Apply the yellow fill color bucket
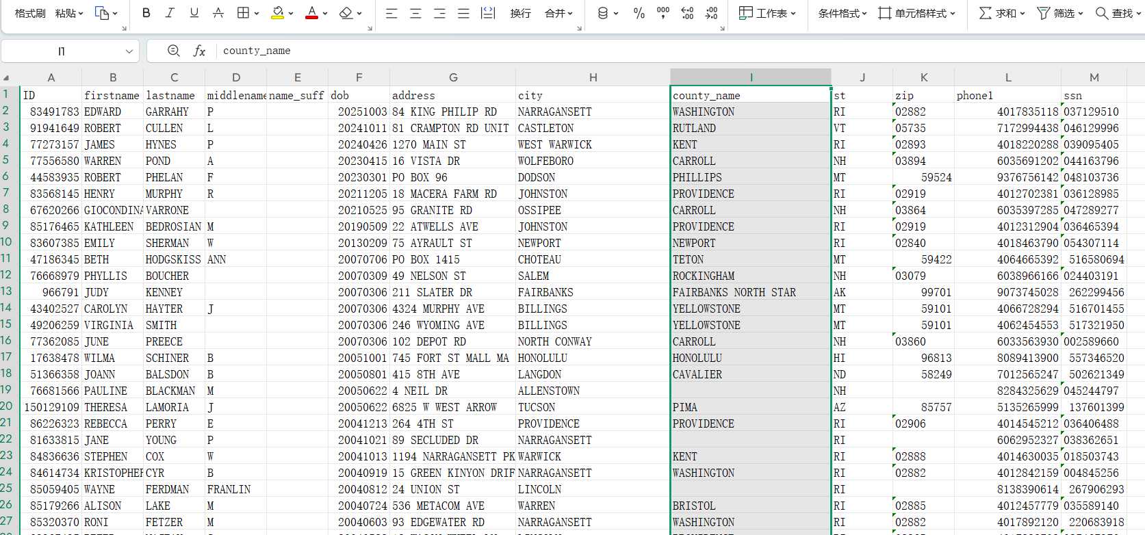Image resolution: width=1145 pixels, height=535 pixels. (278, 13)
